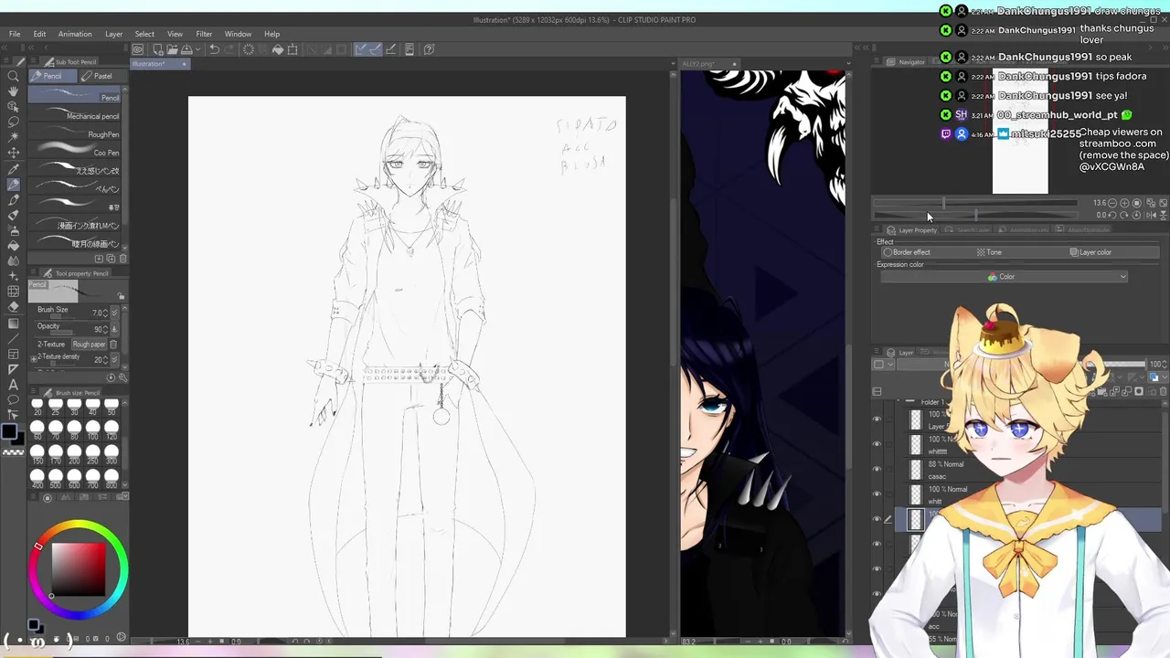Open Opacity dynamics button
1170x658 pixels.
coord(114,329)
